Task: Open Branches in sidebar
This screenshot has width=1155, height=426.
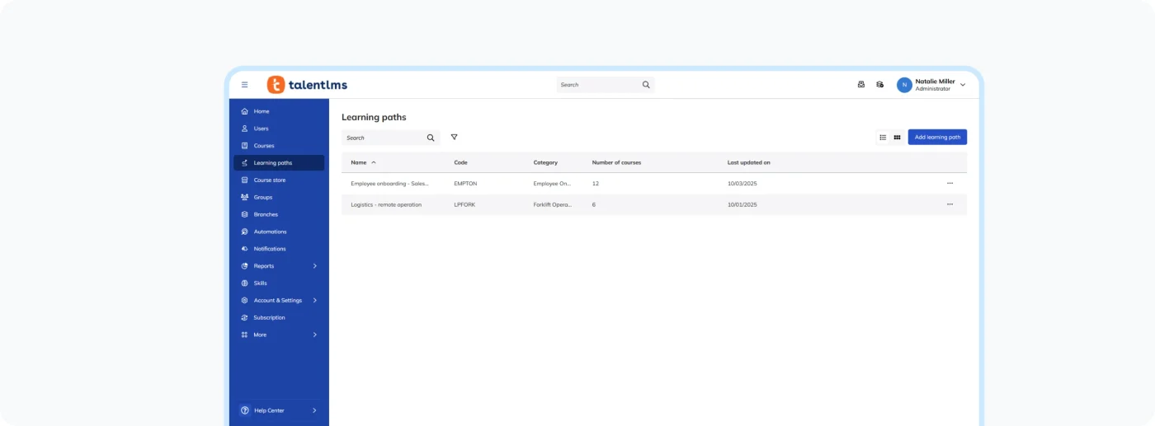Action: point(279,214)
